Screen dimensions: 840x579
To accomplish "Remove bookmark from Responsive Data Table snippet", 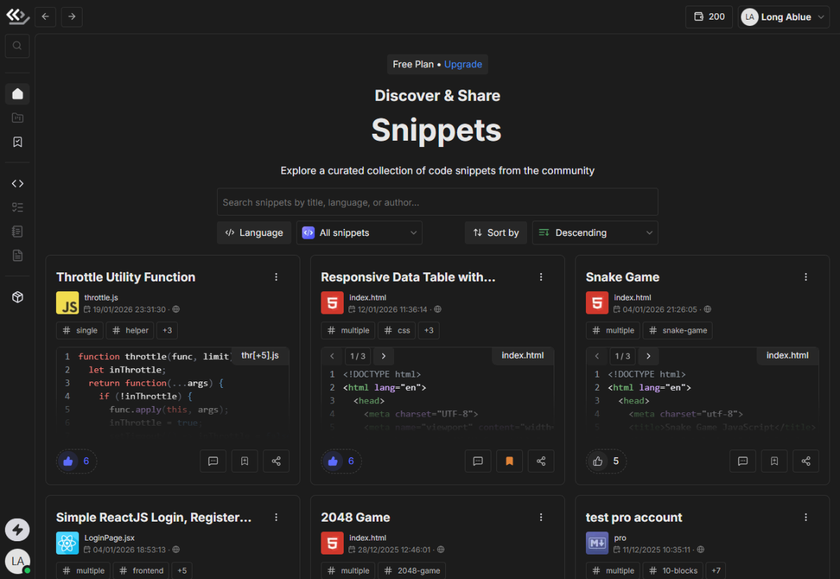I will point(510,461).
